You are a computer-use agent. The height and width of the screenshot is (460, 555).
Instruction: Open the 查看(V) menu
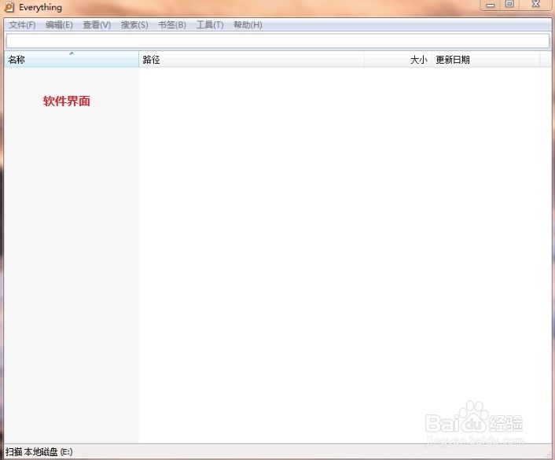tap(97, 25)
